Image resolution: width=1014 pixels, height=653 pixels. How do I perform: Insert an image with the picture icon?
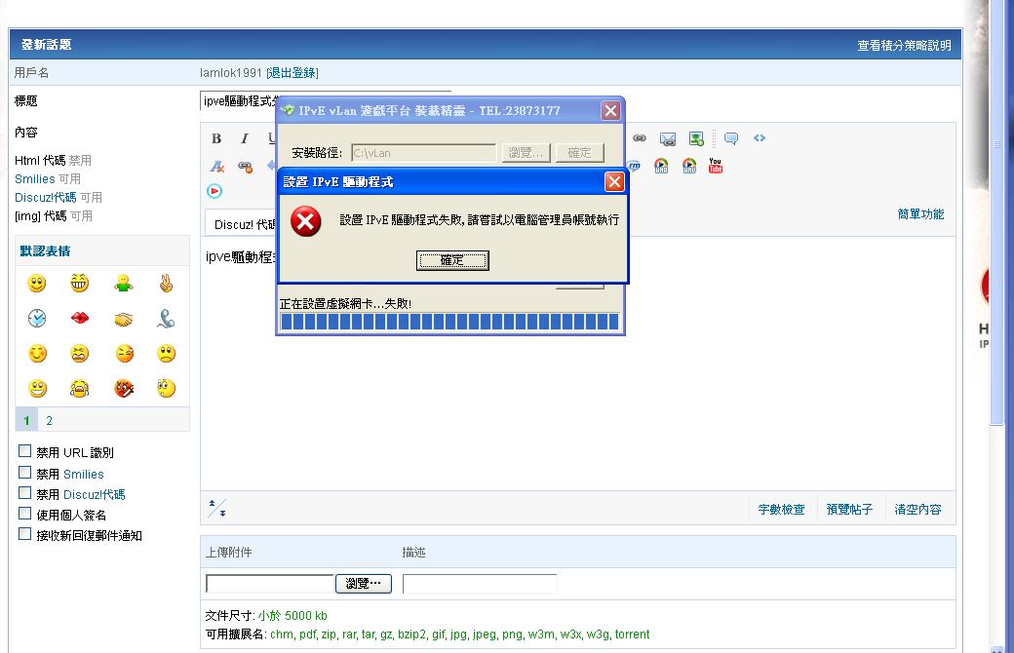click(696, 139)
